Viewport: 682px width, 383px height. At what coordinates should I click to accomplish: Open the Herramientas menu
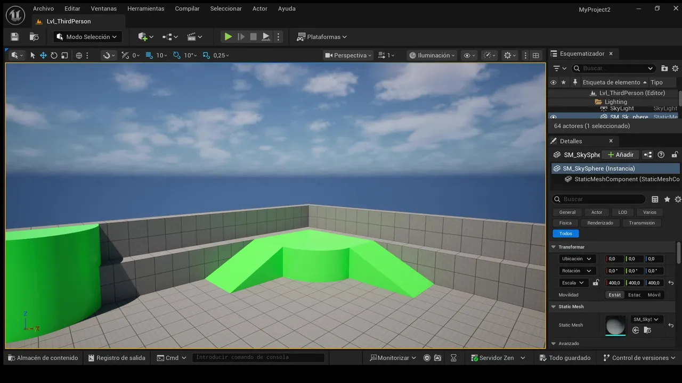tap(146, 9)
